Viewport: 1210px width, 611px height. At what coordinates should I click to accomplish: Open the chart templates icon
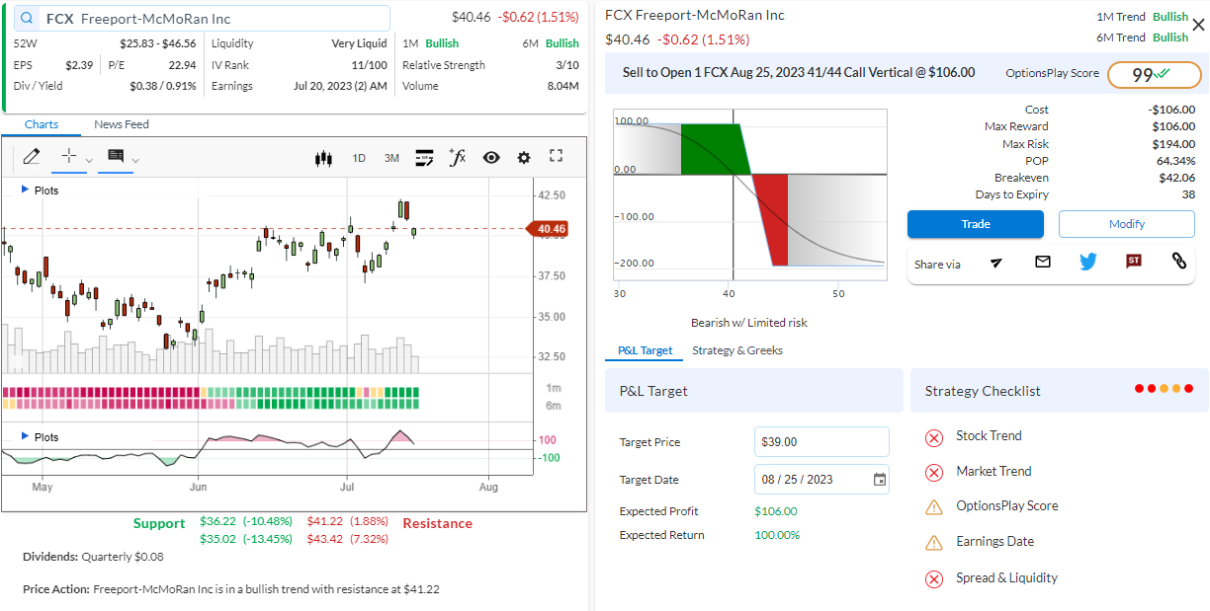coord(425,157)
